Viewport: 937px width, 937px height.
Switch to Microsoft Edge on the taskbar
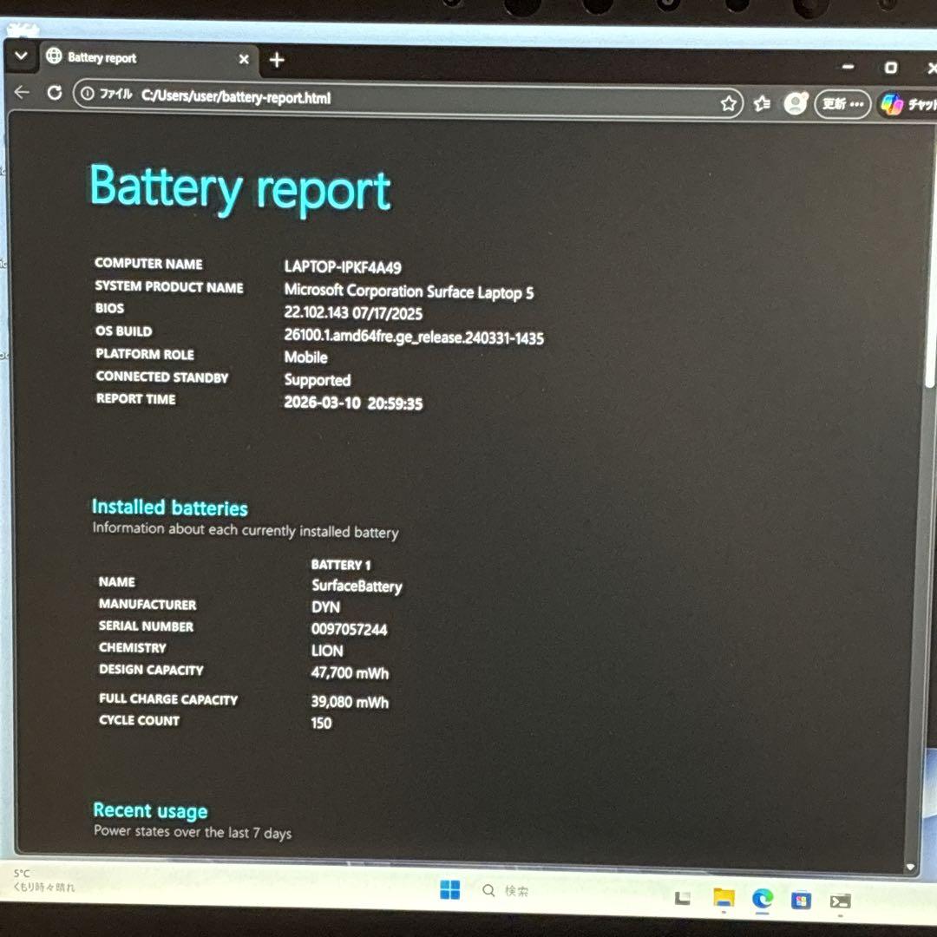click(762, 898)
